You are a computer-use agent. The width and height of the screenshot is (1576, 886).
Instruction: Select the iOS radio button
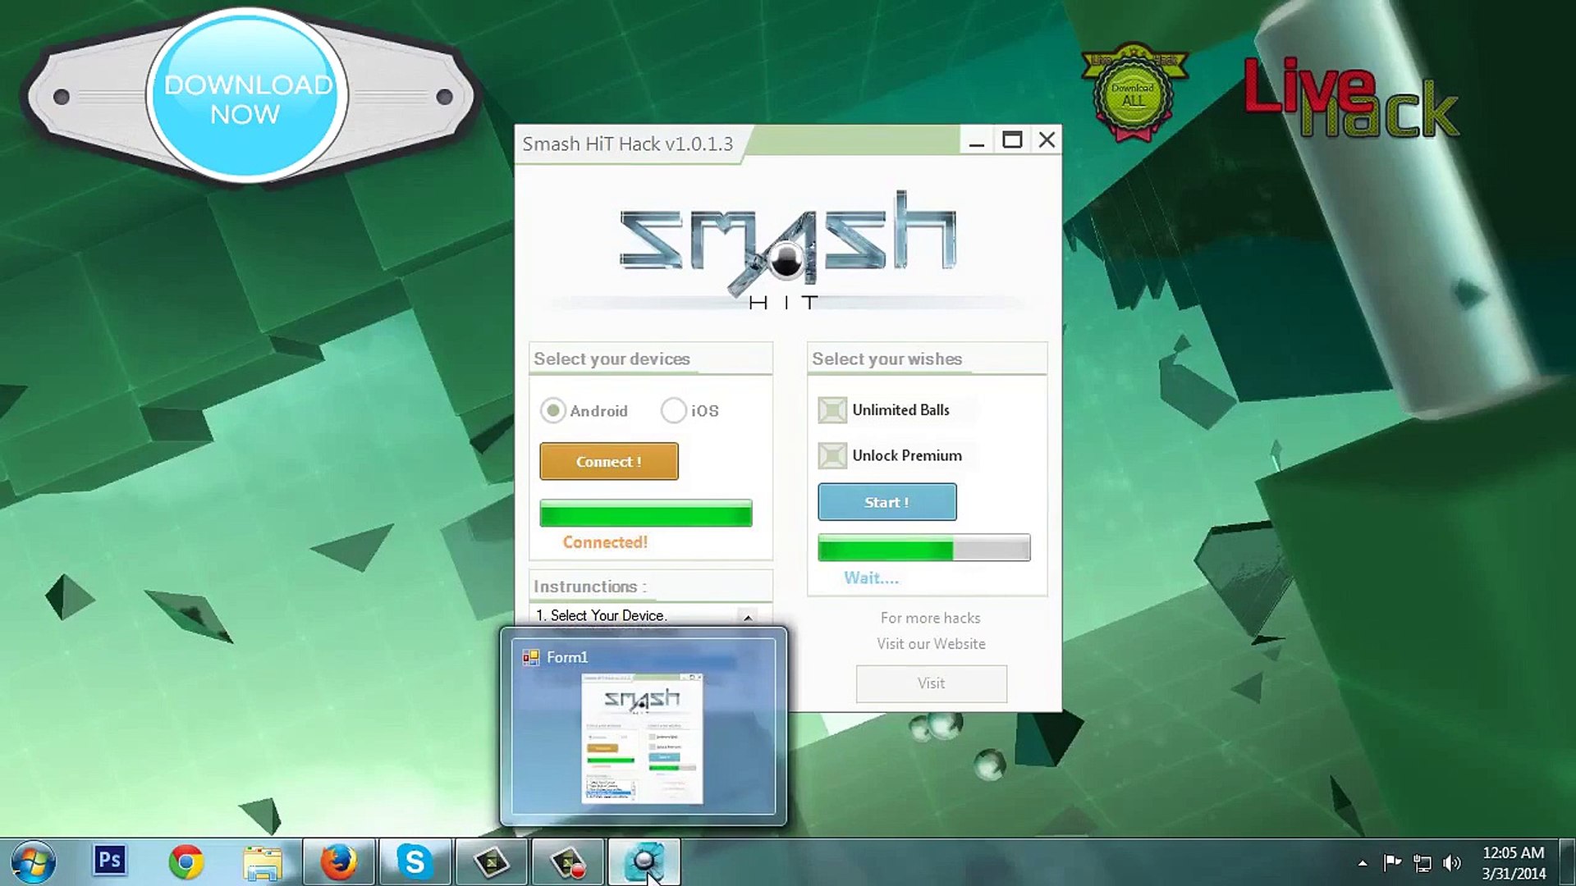click(x=673, y=410)
